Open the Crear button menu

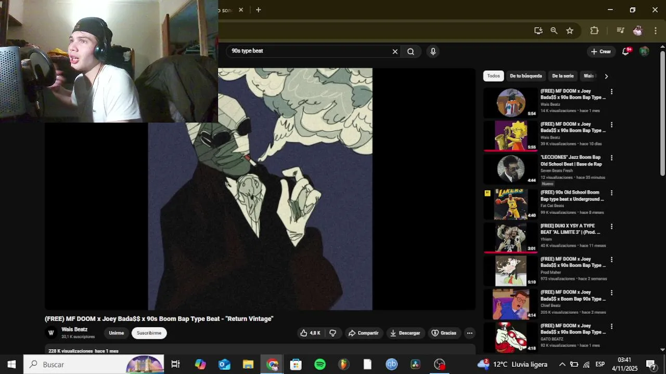601,51
